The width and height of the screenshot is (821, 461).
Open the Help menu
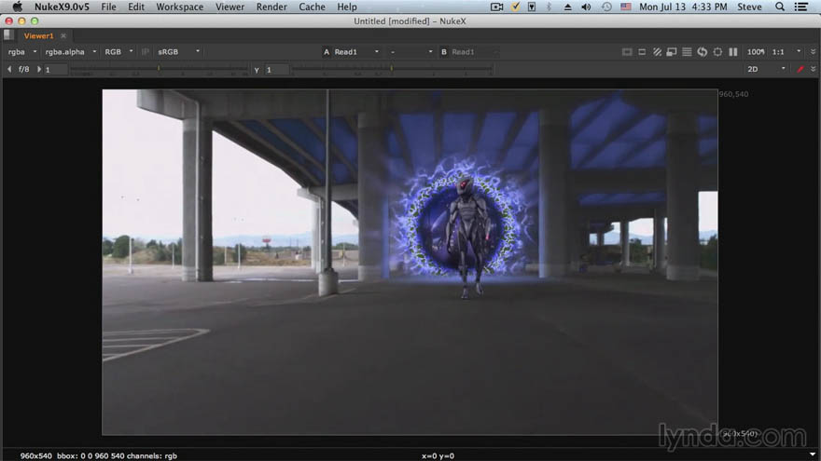347,7
